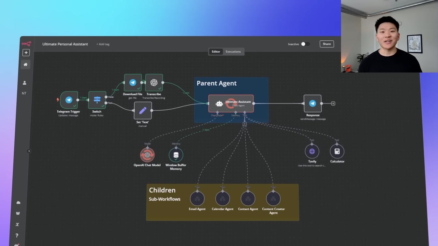Select the Download File Telegram node
438x246 pixels.
[x=133, y=83]
